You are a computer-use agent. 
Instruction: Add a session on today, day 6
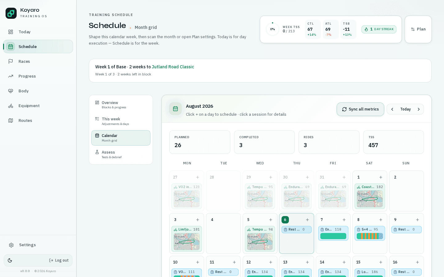click(x=307, y=220)
